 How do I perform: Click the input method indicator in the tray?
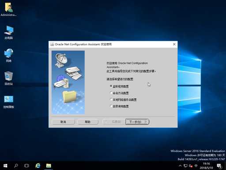(196, 166)
